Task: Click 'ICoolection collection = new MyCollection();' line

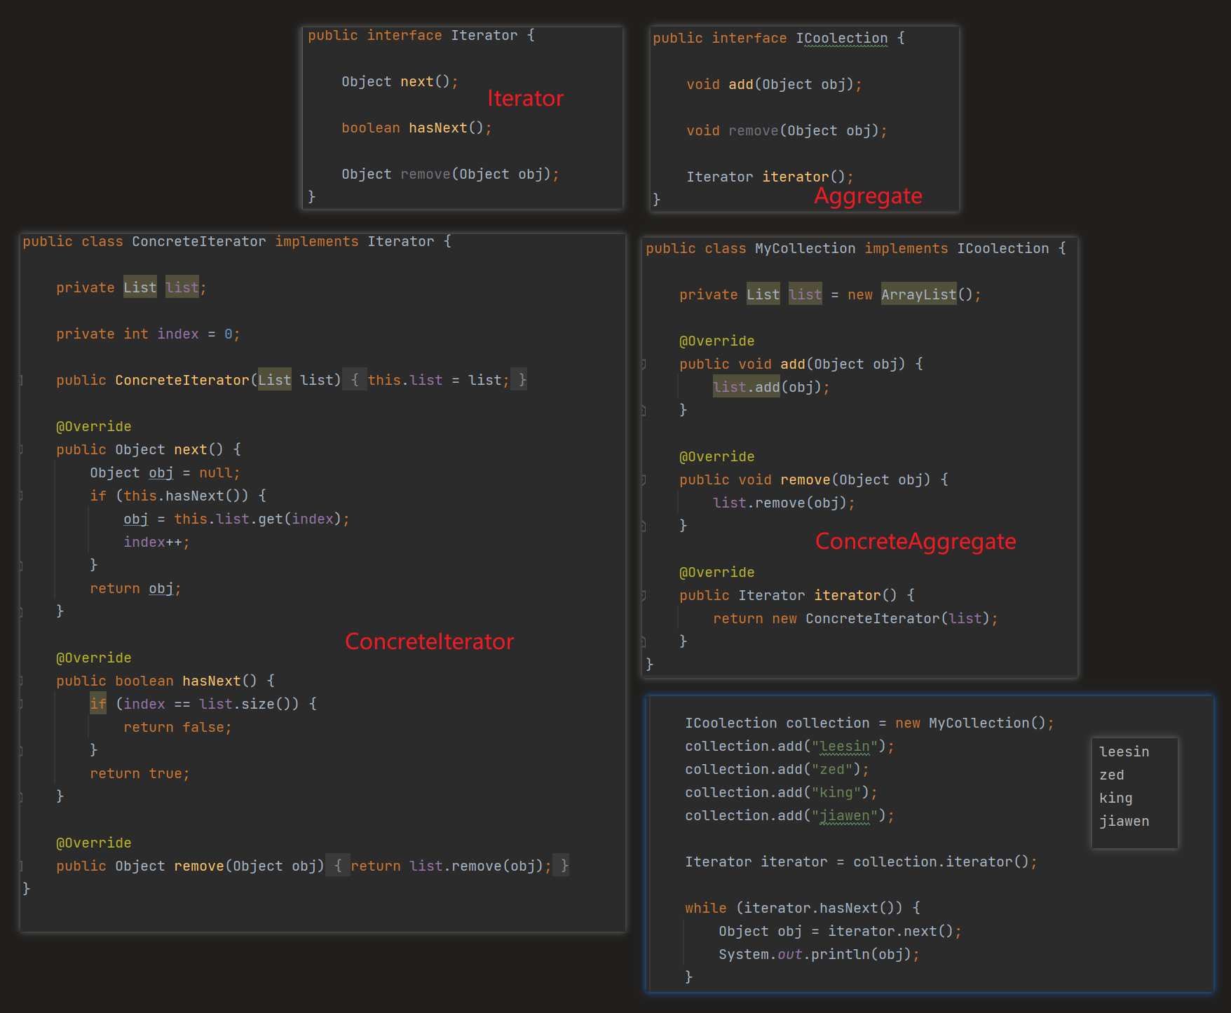Action: (x=869, y=723)
